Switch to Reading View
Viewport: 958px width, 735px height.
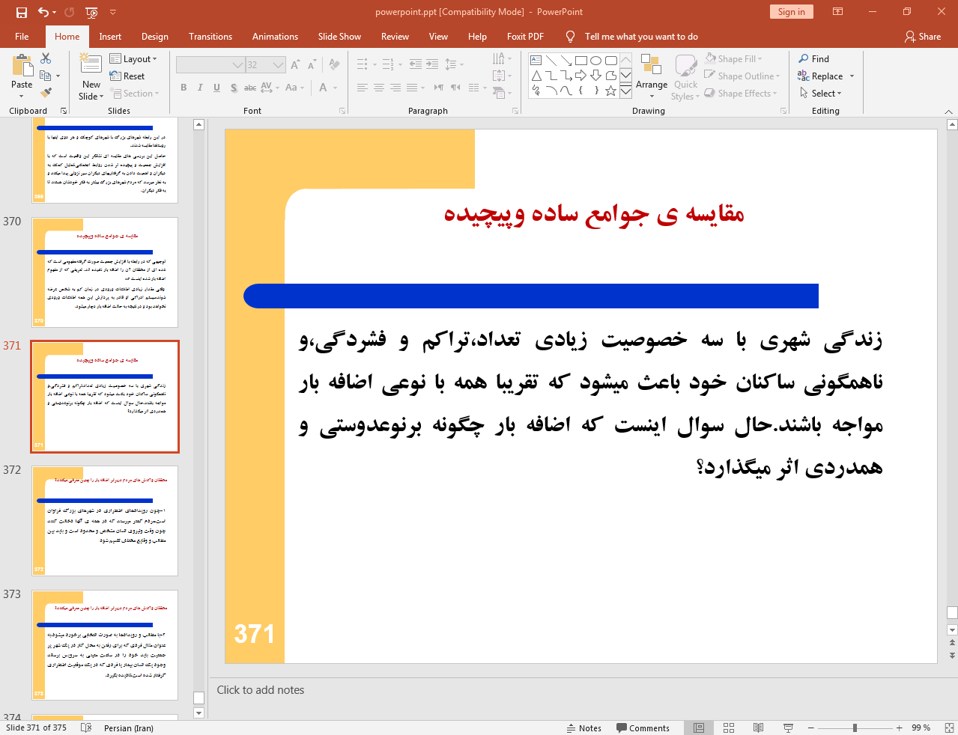point(758,728)
